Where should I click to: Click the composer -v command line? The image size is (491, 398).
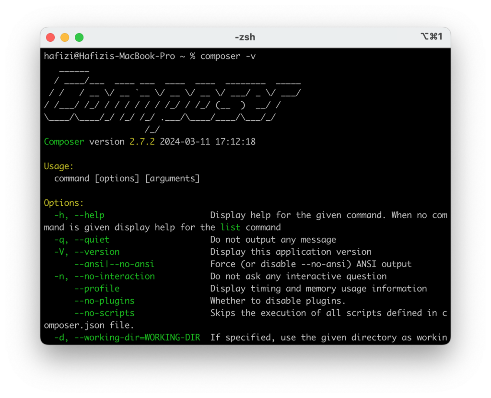(x=229, y=56)
